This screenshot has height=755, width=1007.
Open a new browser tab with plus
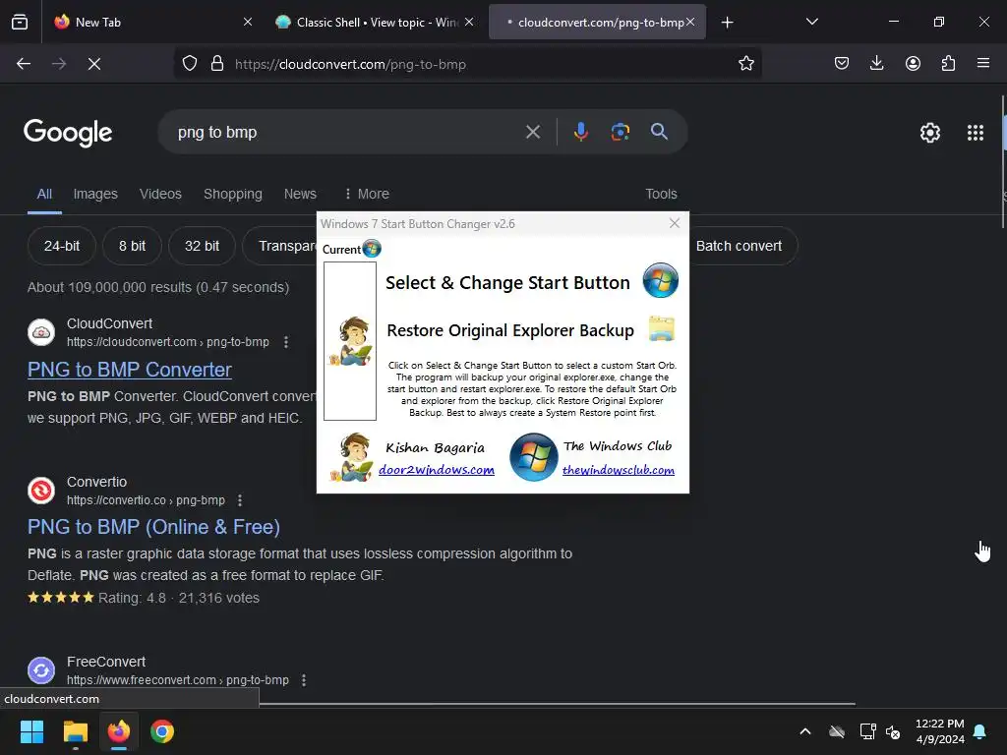coord(727,23)
